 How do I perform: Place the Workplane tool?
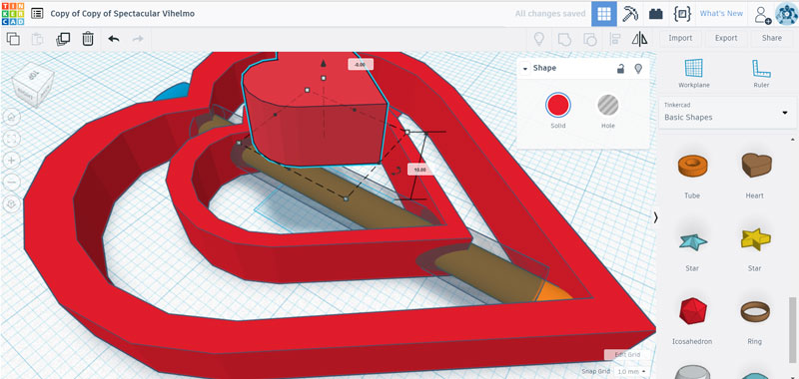tap(693, 73)
